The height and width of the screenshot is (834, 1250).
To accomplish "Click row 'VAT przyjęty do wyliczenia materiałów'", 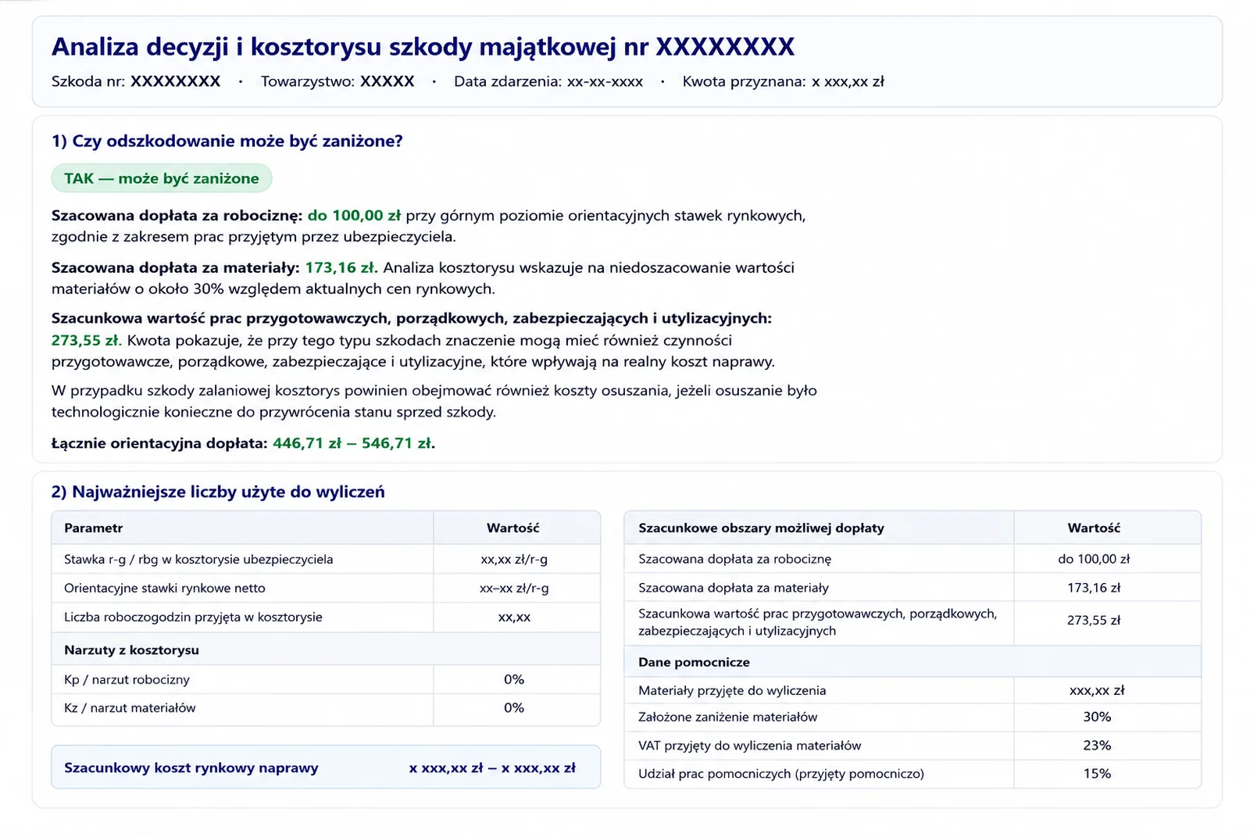I will [x=912, y=746].
